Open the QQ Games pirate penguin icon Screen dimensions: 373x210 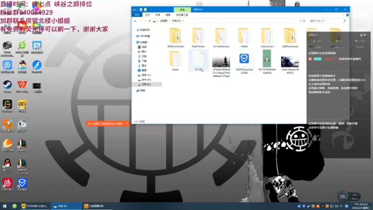click(x=22, y=66)
